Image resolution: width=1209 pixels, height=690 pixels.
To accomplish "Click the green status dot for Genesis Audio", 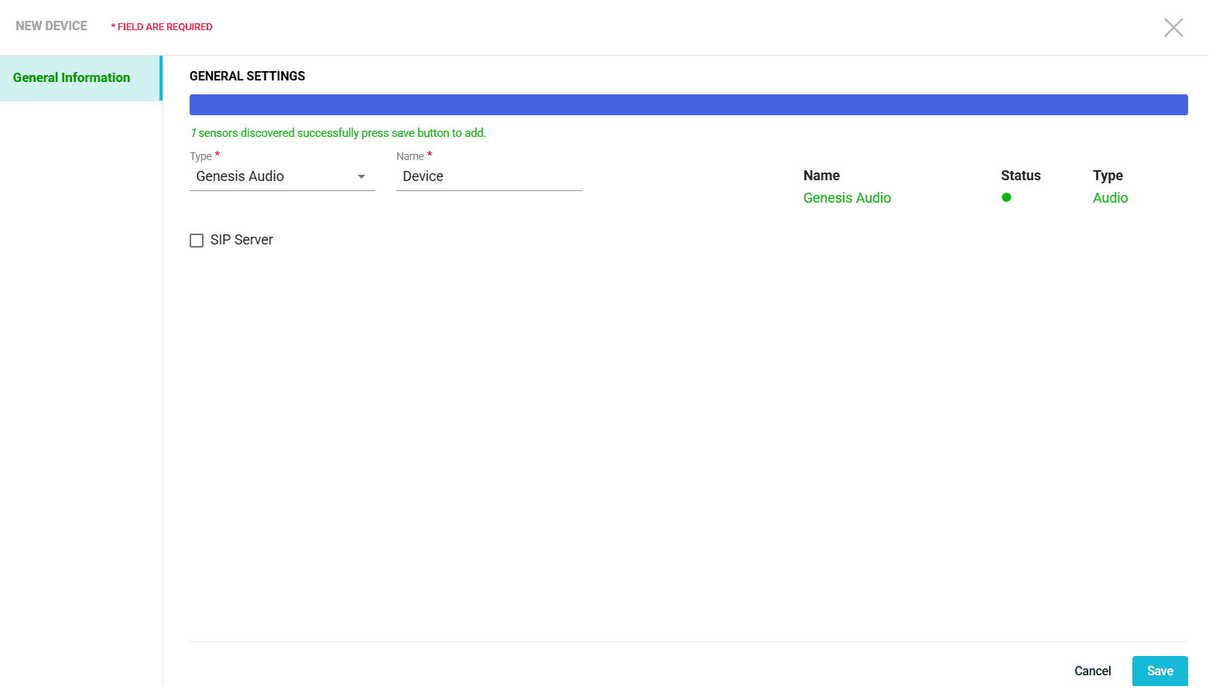I will [1006, 197].
